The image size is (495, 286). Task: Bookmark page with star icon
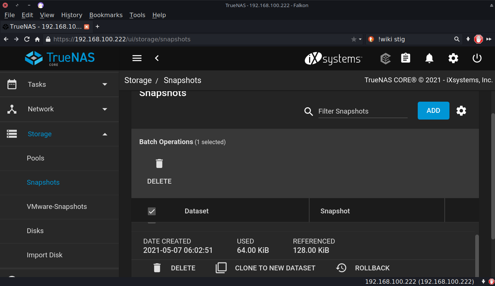[354, 39]
